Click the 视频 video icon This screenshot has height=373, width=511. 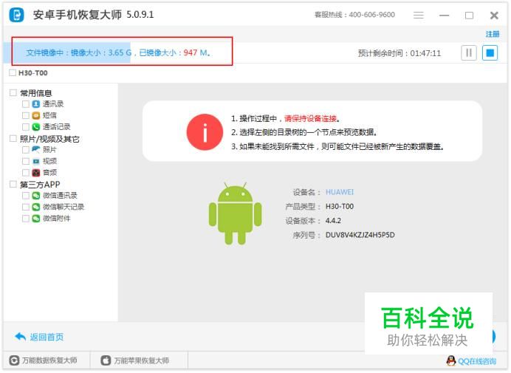[x=36, y=161]
